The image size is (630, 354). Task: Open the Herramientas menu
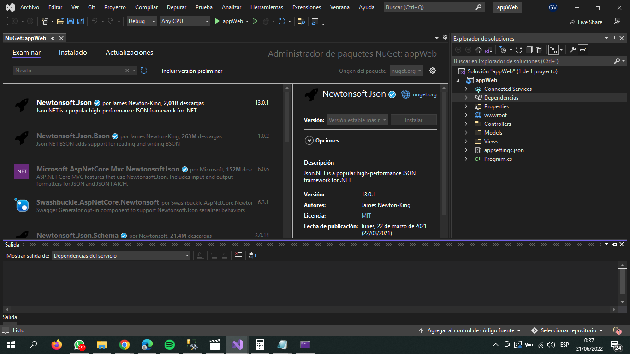[x=267, y=7]
